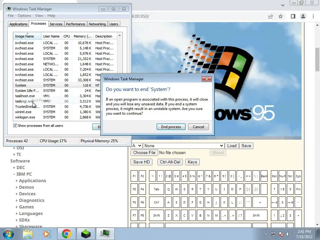Click the Save disk button
The height and width of the screenshot is (240, 320).
pos(246,146)
